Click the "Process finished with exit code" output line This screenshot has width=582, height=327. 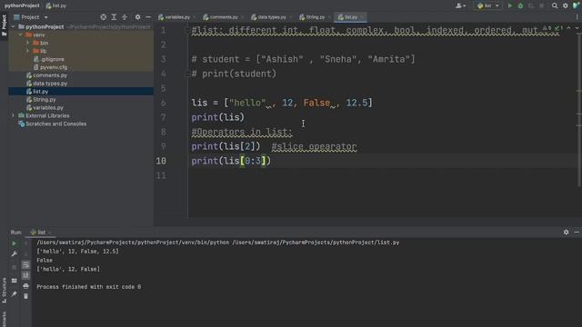click(89, 287)
